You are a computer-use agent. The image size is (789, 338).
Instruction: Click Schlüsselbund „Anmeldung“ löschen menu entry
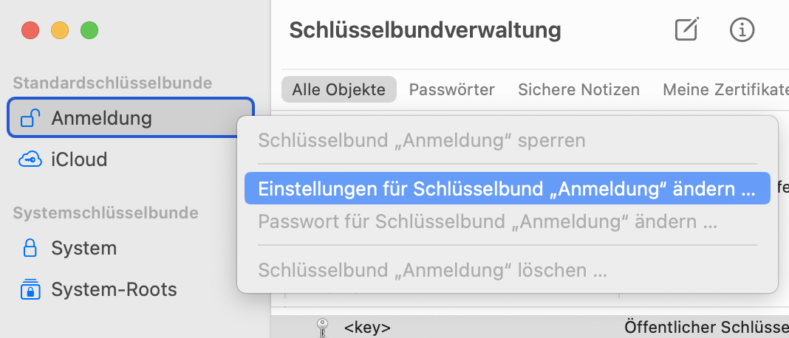coord(432,270)
